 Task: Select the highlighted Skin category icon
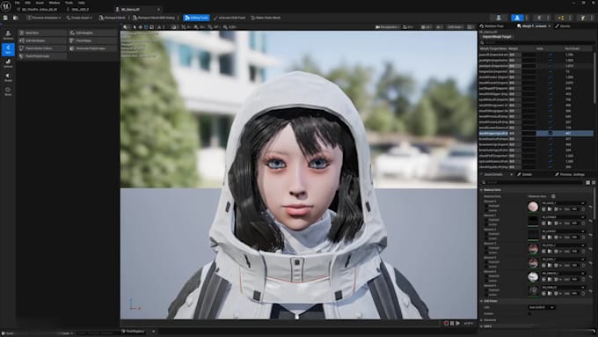point(8,49)
